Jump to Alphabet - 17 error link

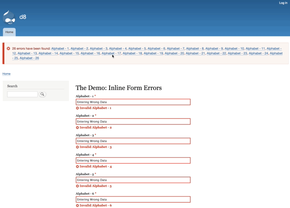[x=111, y=53]
